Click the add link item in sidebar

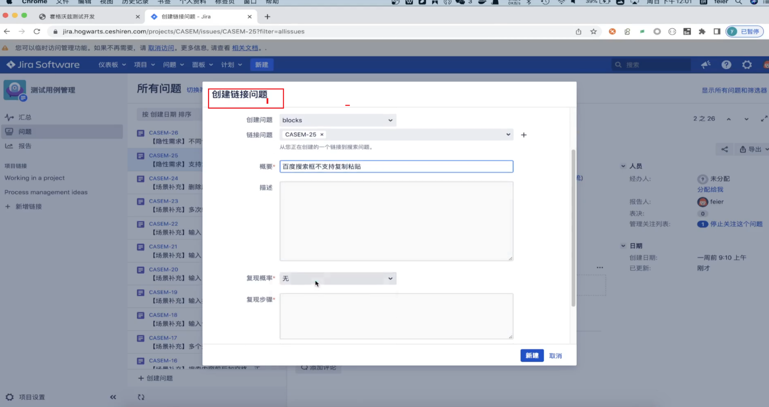point(24,206)
